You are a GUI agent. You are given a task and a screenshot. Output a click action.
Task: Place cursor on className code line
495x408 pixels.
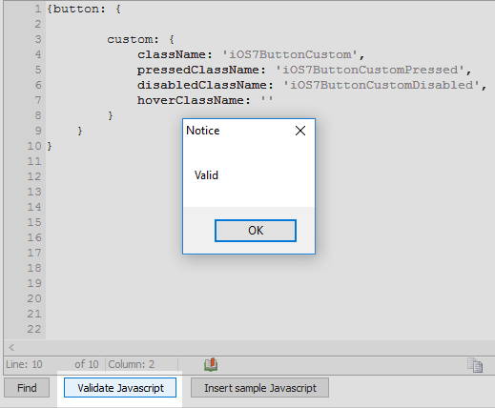click(x=251, y=54)
